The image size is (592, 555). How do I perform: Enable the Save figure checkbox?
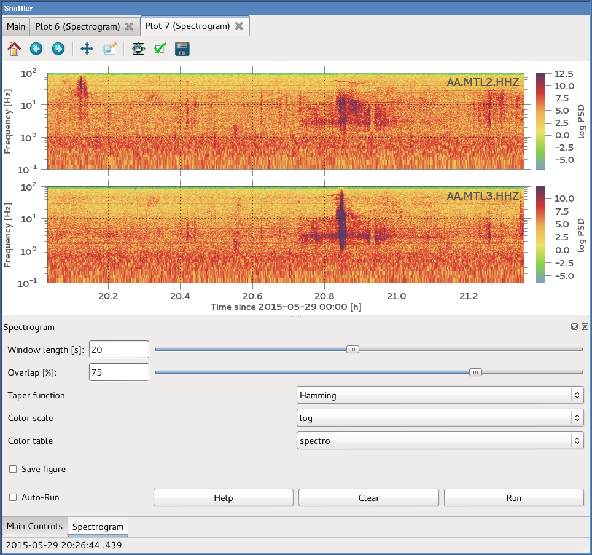pos(13,469)
